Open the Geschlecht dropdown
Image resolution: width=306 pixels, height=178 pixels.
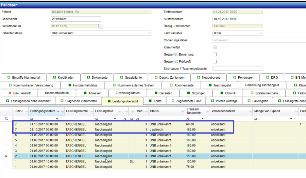coord(99,19)
